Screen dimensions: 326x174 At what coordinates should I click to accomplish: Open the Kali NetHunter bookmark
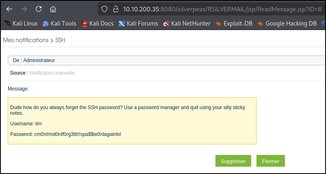[187, 24]
